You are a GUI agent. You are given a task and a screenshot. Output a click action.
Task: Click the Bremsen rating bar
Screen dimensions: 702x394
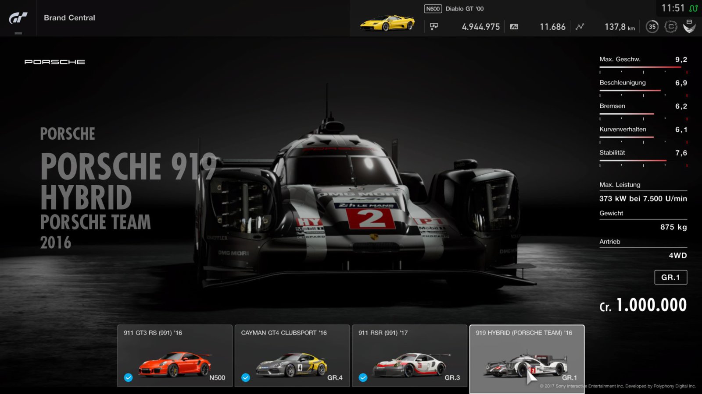(x=643, y=114)
